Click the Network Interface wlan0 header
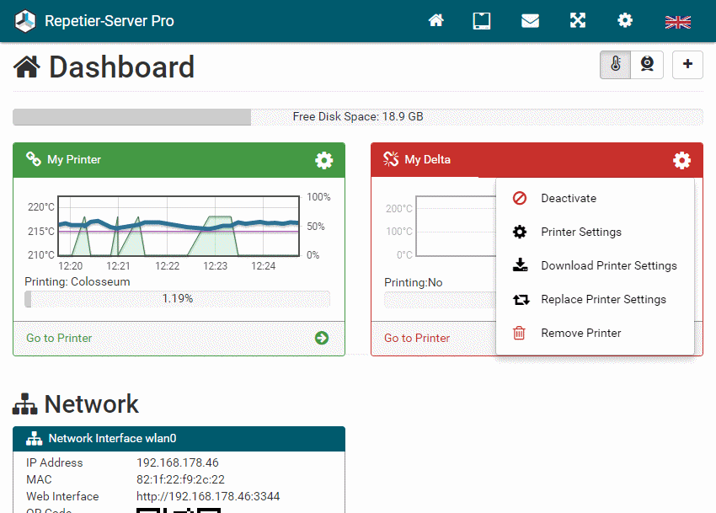This screenshot has width=716, height=513. pos(179,439)
